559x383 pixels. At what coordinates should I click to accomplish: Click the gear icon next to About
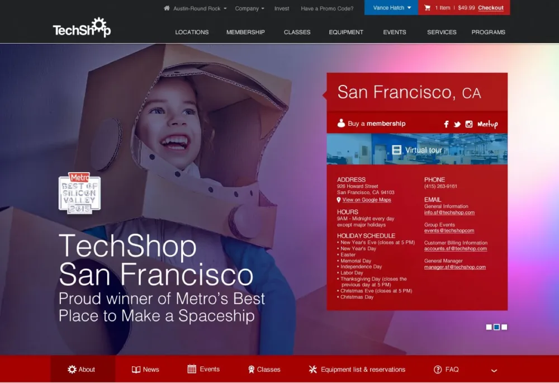point(72,370)
